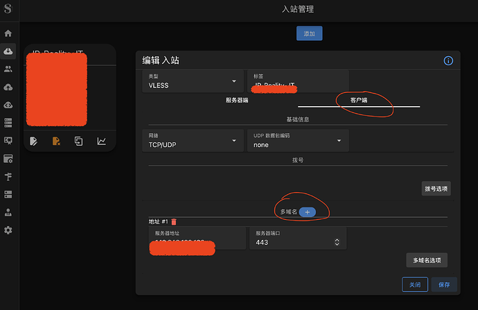478x310 pixels.
Task: Open Endpoints via cloud-sync sidebar icon
Action: coord(8,105)
